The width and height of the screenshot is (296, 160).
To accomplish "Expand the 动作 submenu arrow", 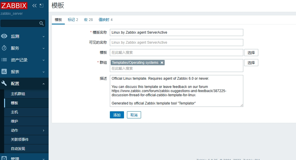I will [44, 130].
